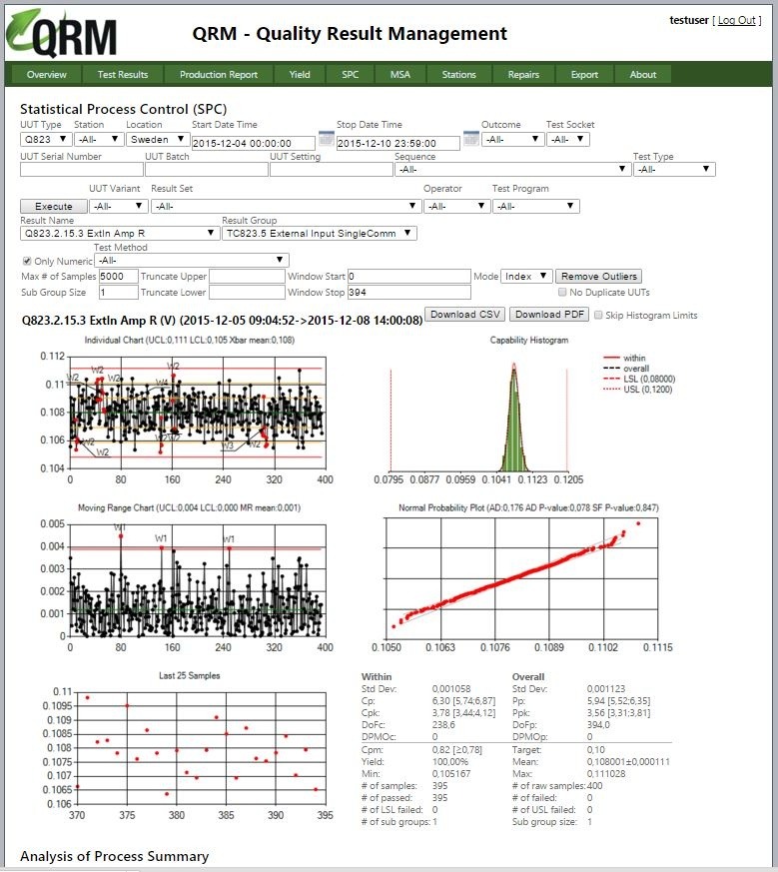Click the 'within' legend entry
This screenshot has height=872, width=778.
point(624,359)
